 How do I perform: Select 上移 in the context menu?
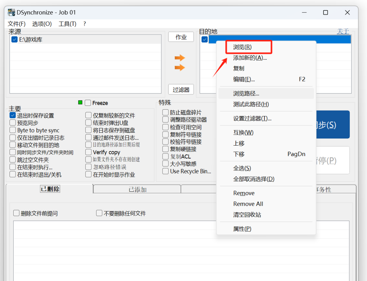[x=266, y=143]
